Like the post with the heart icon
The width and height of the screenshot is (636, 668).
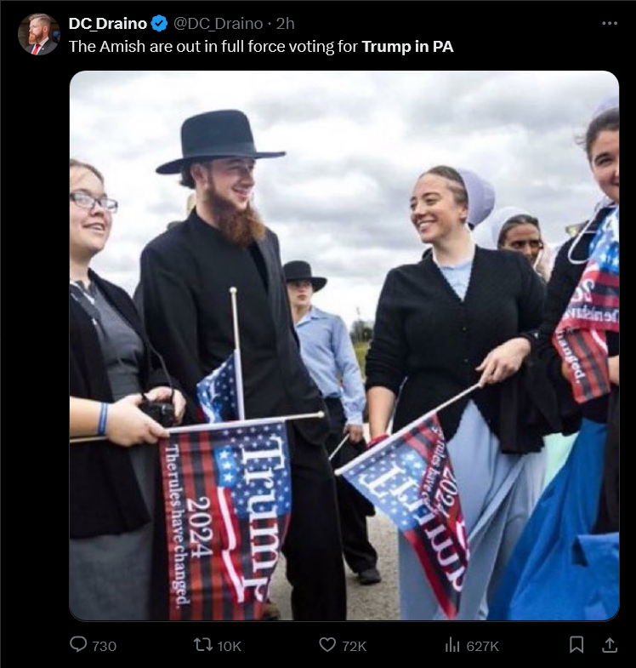tap(327, 645)
